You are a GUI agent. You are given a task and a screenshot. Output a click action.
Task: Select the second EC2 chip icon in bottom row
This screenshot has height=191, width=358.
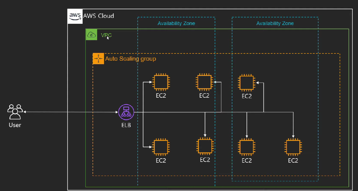(x=205, y=146)
